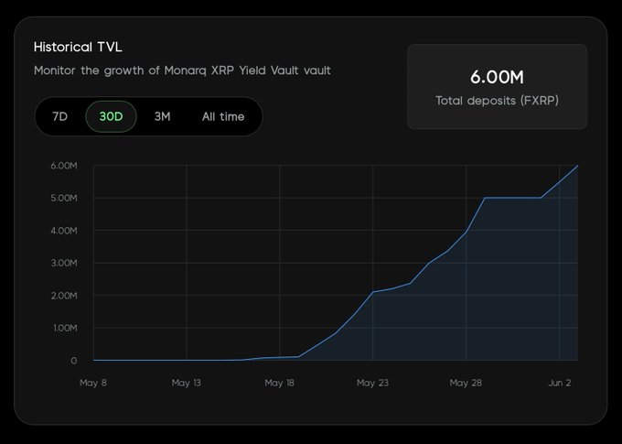Click the Jun 2 x-axis label

click(x=559, y=383)
